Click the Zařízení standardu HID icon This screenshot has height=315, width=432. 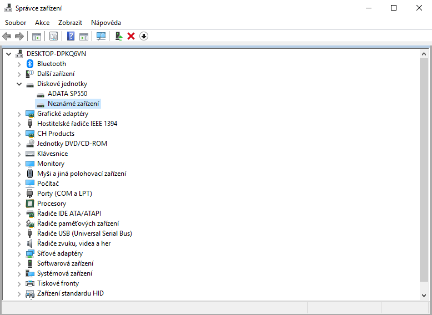pos(30,294)
